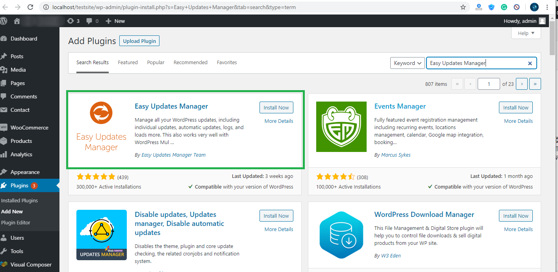
Task: Reload the page with browser refresh icon
Action: point(30,7)
